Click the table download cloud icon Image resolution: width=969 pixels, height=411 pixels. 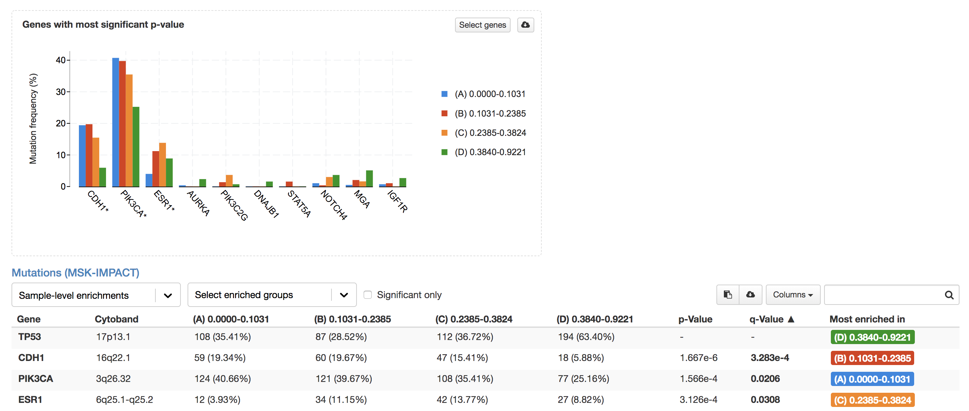[751, 294]
